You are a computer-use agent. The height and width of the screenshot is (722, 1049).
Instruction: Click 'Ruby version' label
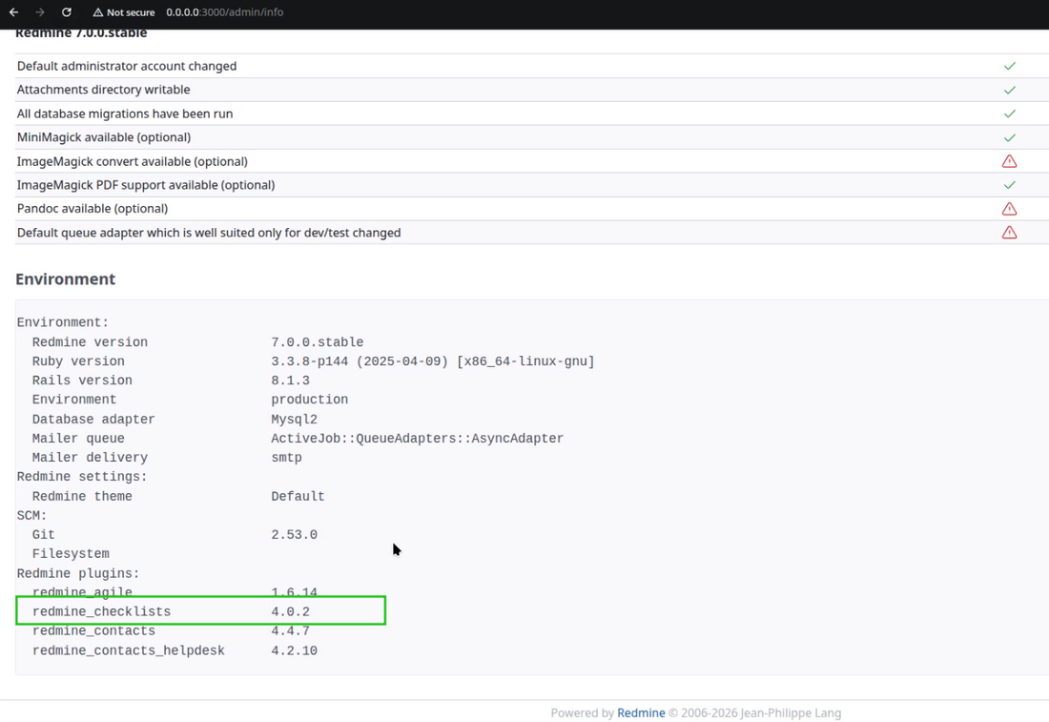[x=78, y=361]
